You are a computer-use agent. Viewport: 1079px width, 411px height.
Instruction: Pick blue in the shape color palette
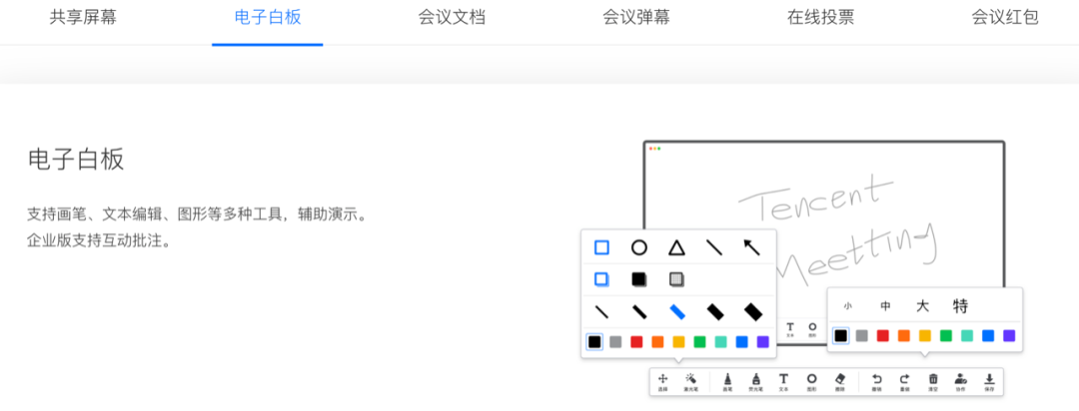(x=741, y=341)
